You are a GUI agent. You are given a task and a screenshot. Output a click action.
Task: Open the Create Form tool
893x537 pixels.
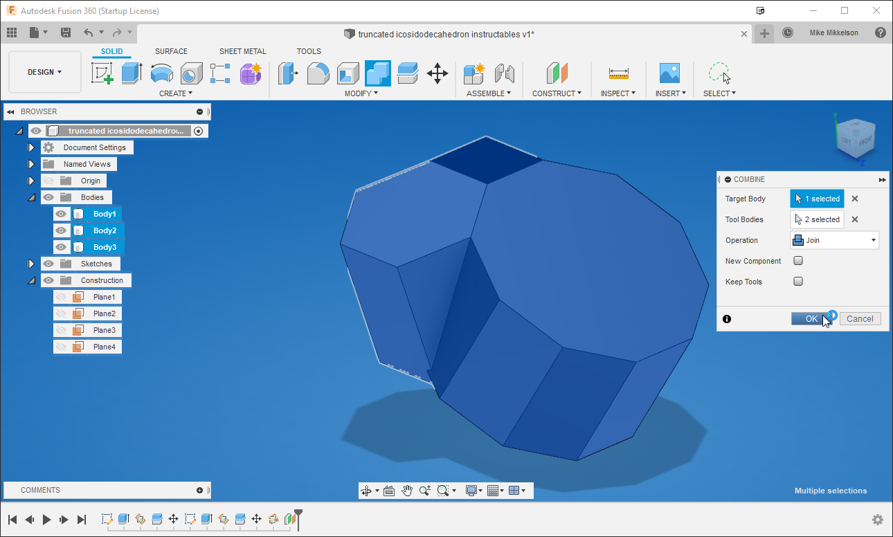pos(251,73)
